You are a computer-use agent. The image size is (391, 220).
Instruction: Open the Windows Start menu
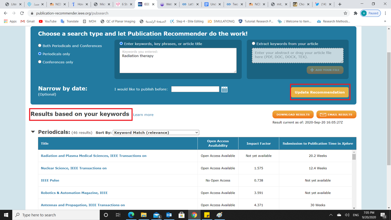tap(6, 215)
